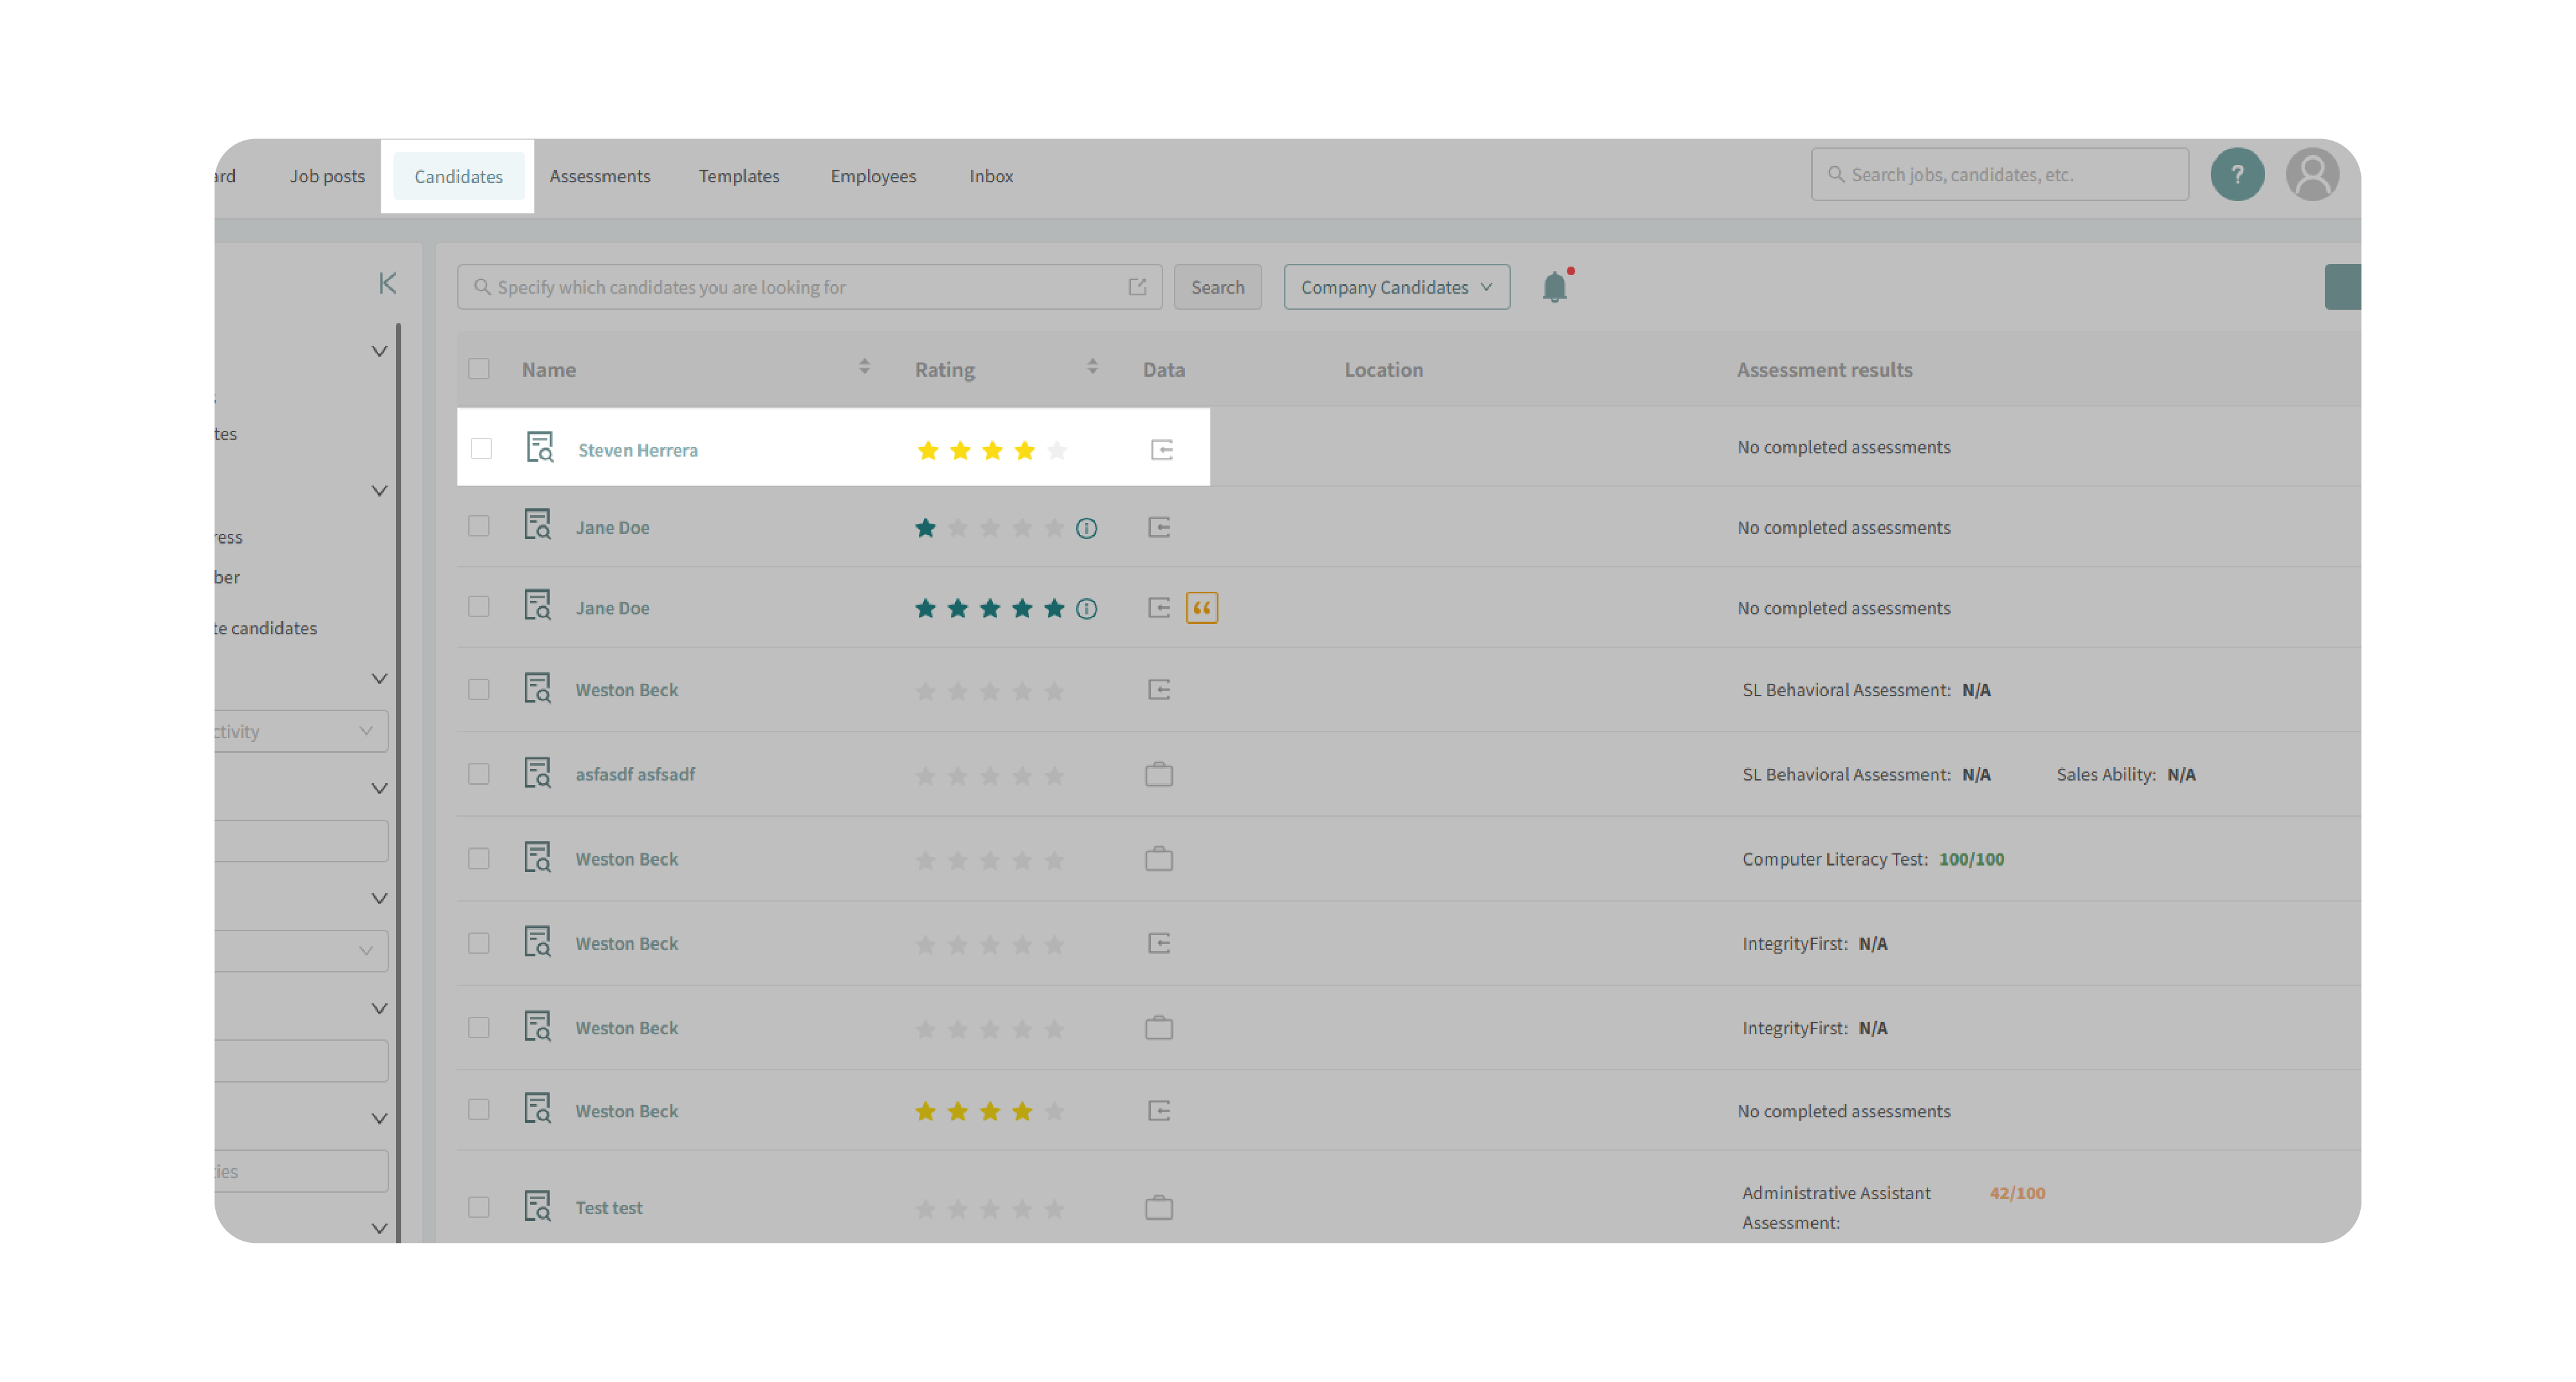This screenshot has height=1382, width=2576.
Task: Open the Company Candidates dropdown
Action: [1396, 287]
